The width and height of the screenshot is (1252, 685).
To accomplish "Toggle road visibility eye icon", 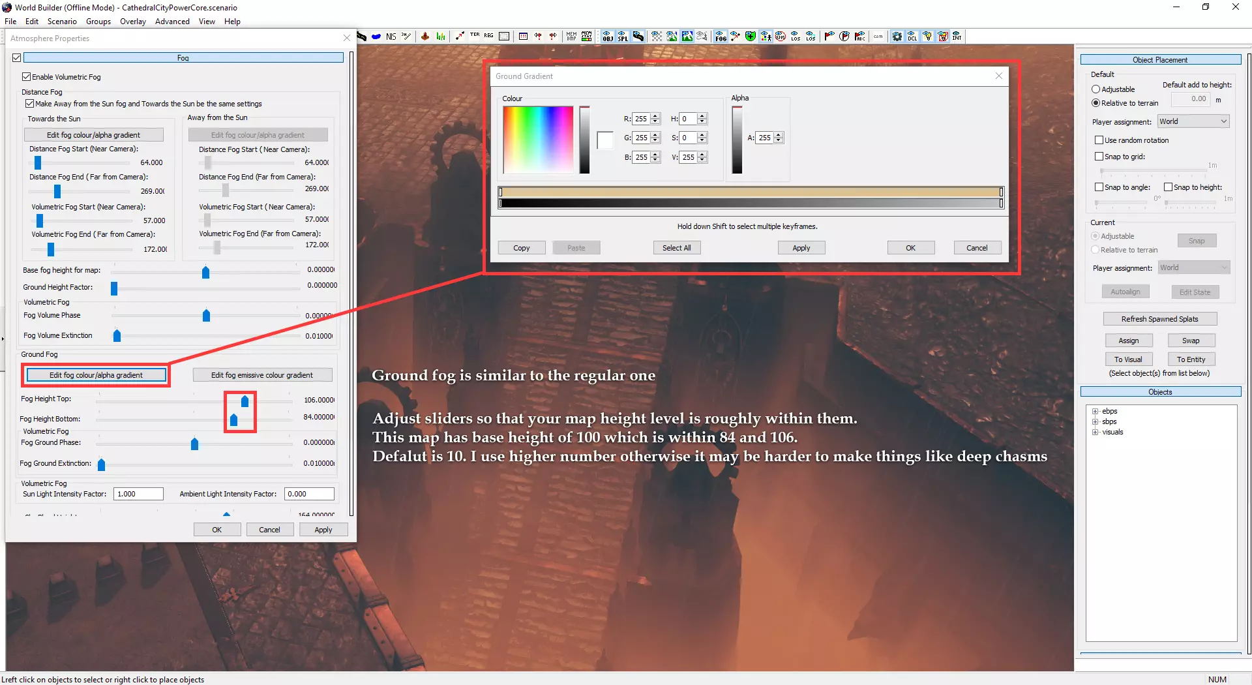I will [638, 37].
